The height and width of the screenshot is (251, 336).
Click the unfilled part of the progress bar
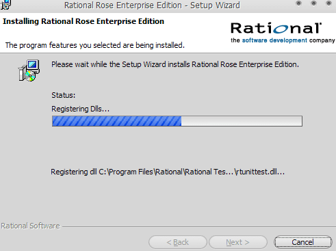point(242,121)
